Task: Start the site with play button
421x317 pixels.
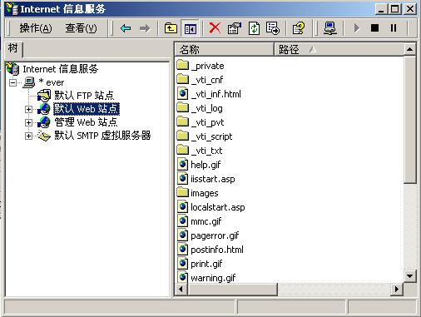Action: click(x=357, y=28)
